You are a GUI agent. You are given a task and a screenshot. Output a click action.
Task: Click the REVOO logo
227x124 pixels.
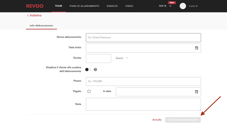click(35, 6)
